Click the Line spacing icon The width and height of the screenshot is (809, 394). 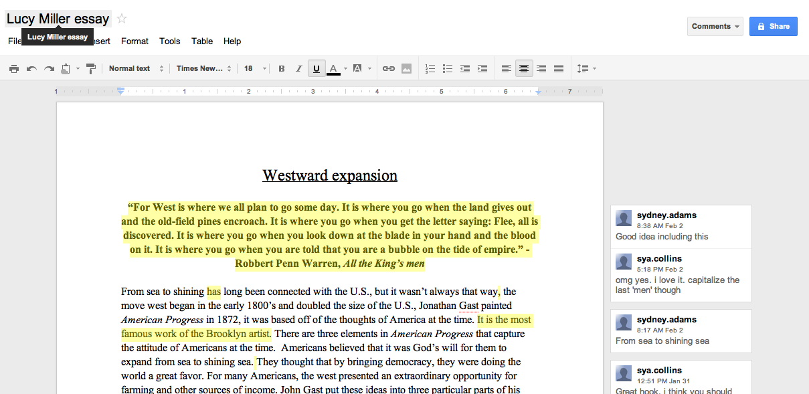pos(582,68)
